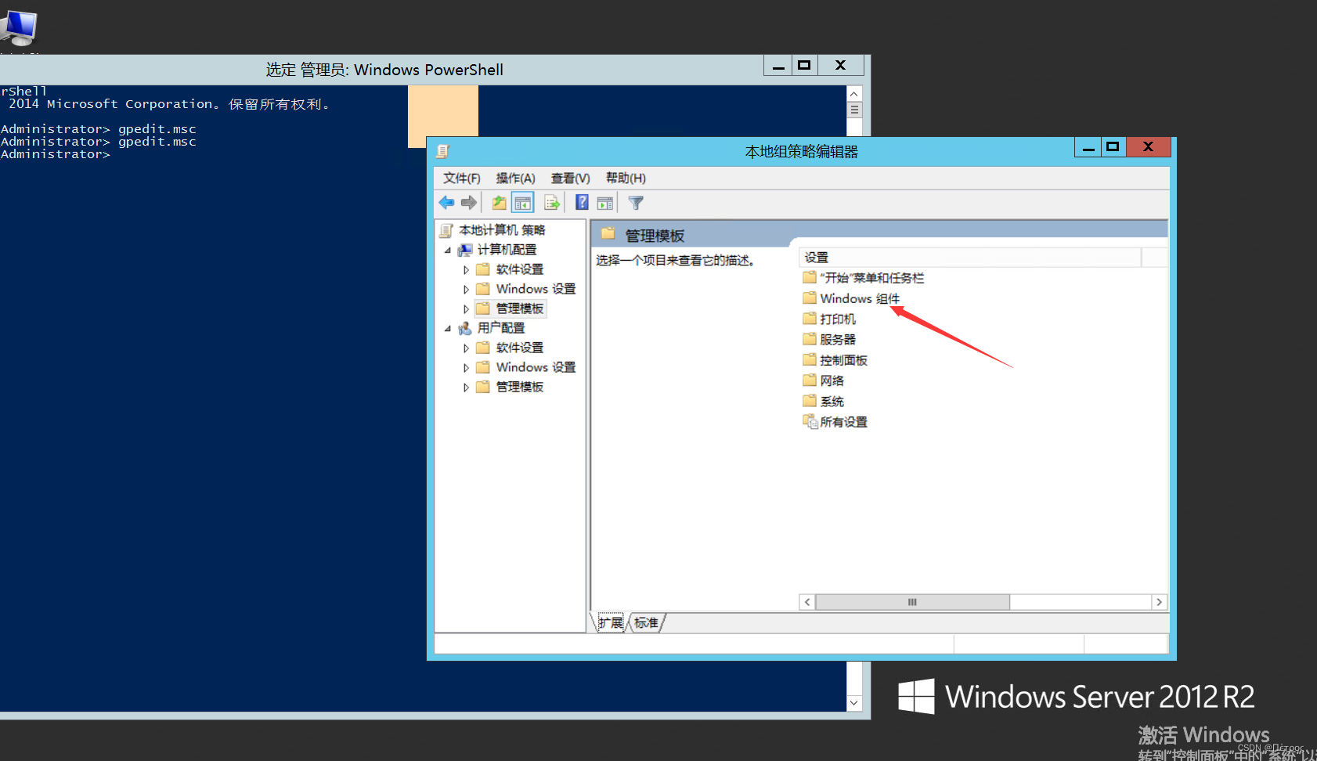The width and height of the screenshot is (1317, 761).
Task: Select Windows 设置 under 用户配置
Action: click(536, 367)
